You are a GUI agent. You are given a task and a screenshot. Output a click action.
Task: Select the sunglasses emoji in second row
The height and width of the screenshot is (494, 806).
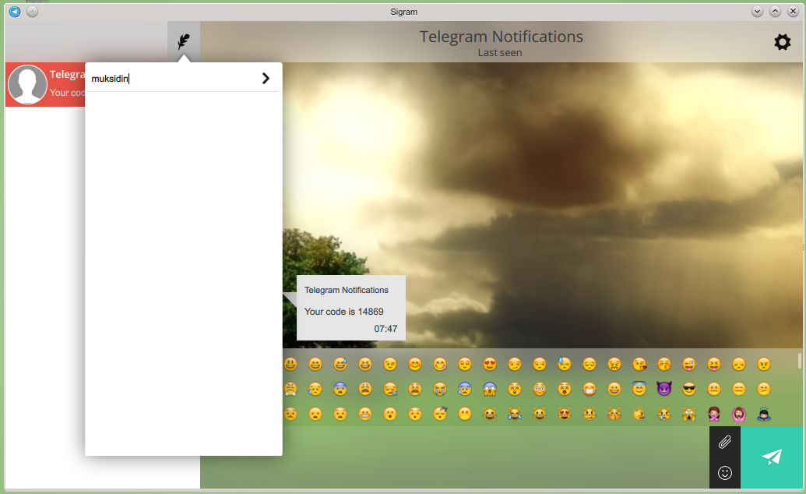(x=688, y=389)
